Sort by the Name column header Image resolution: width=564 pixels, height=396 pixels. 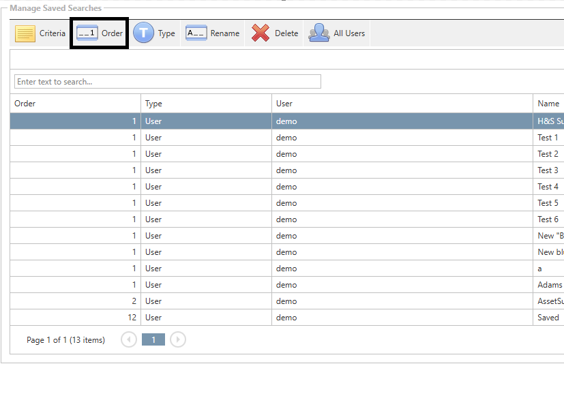coord(548,104)
